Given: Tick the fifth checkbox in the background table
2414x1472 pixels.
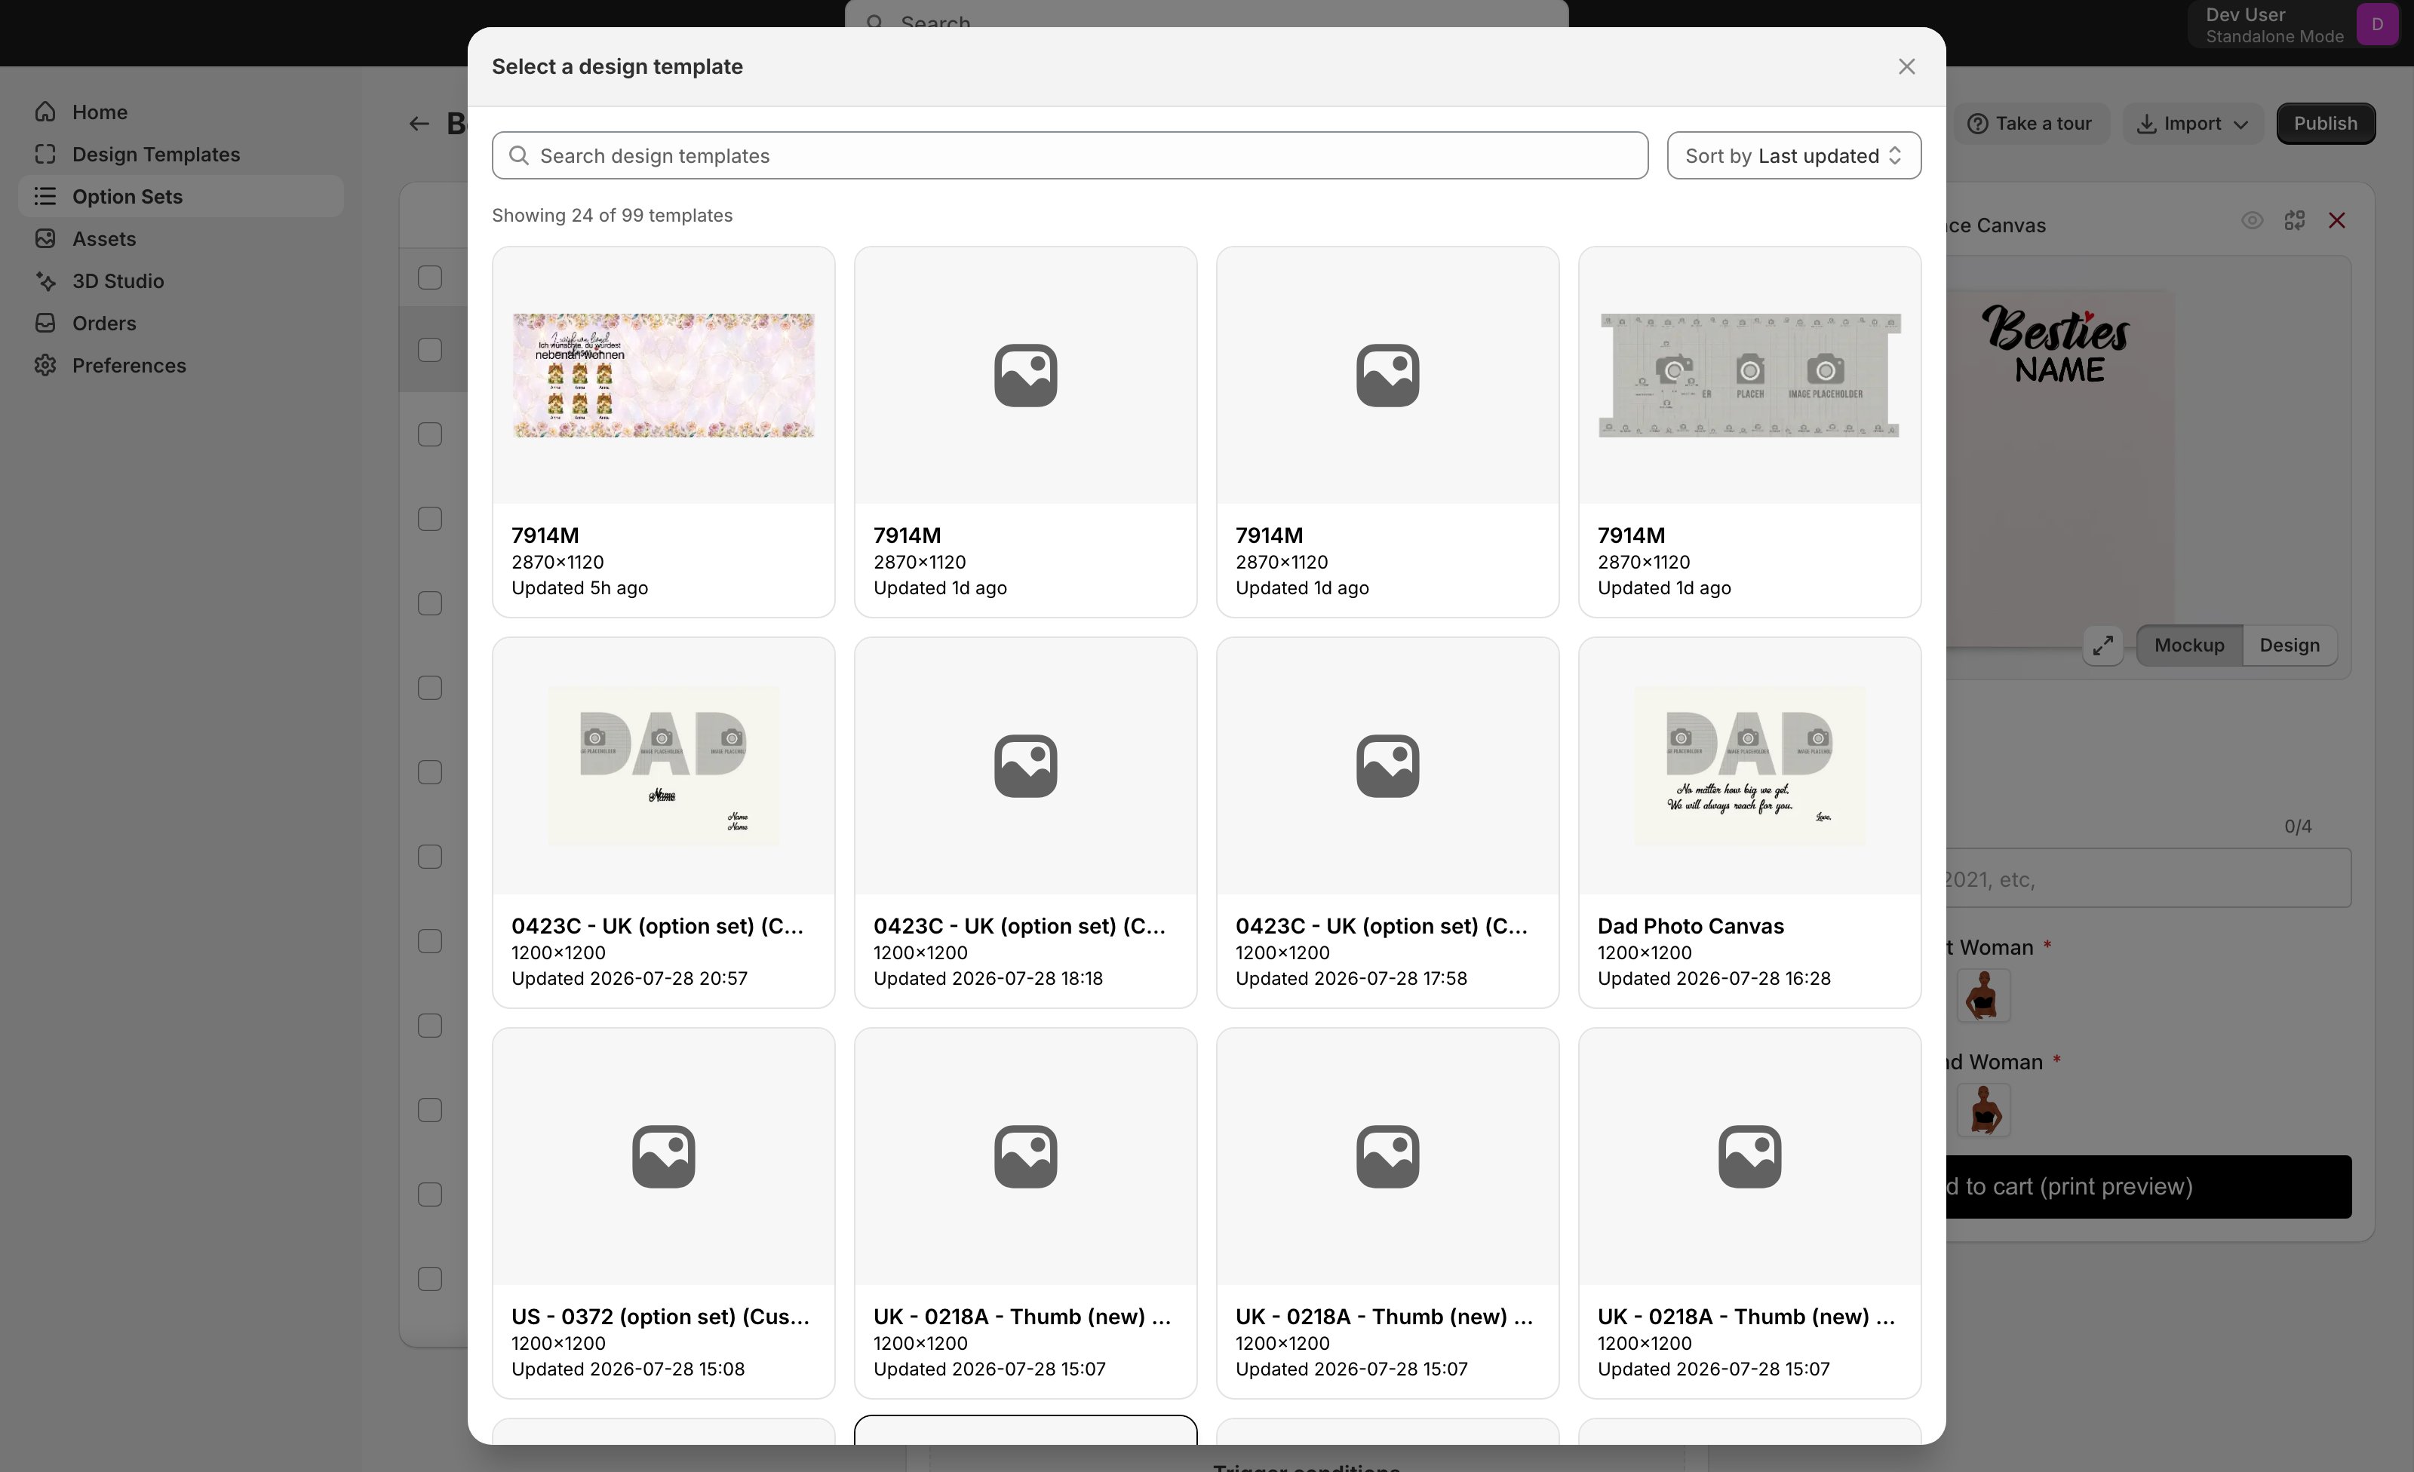Looking at the screenshot, I should click(x=430, y=603).
